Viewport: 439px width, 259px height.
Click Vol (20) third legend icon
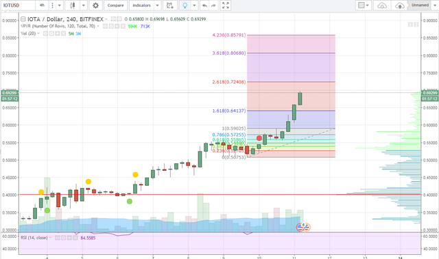pyautogui.click(x=58, y=33)
